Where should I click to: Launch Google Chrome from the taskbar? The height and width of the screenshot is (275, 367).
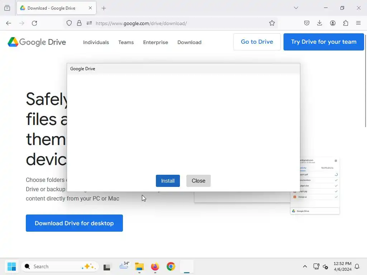coord(171,266)
